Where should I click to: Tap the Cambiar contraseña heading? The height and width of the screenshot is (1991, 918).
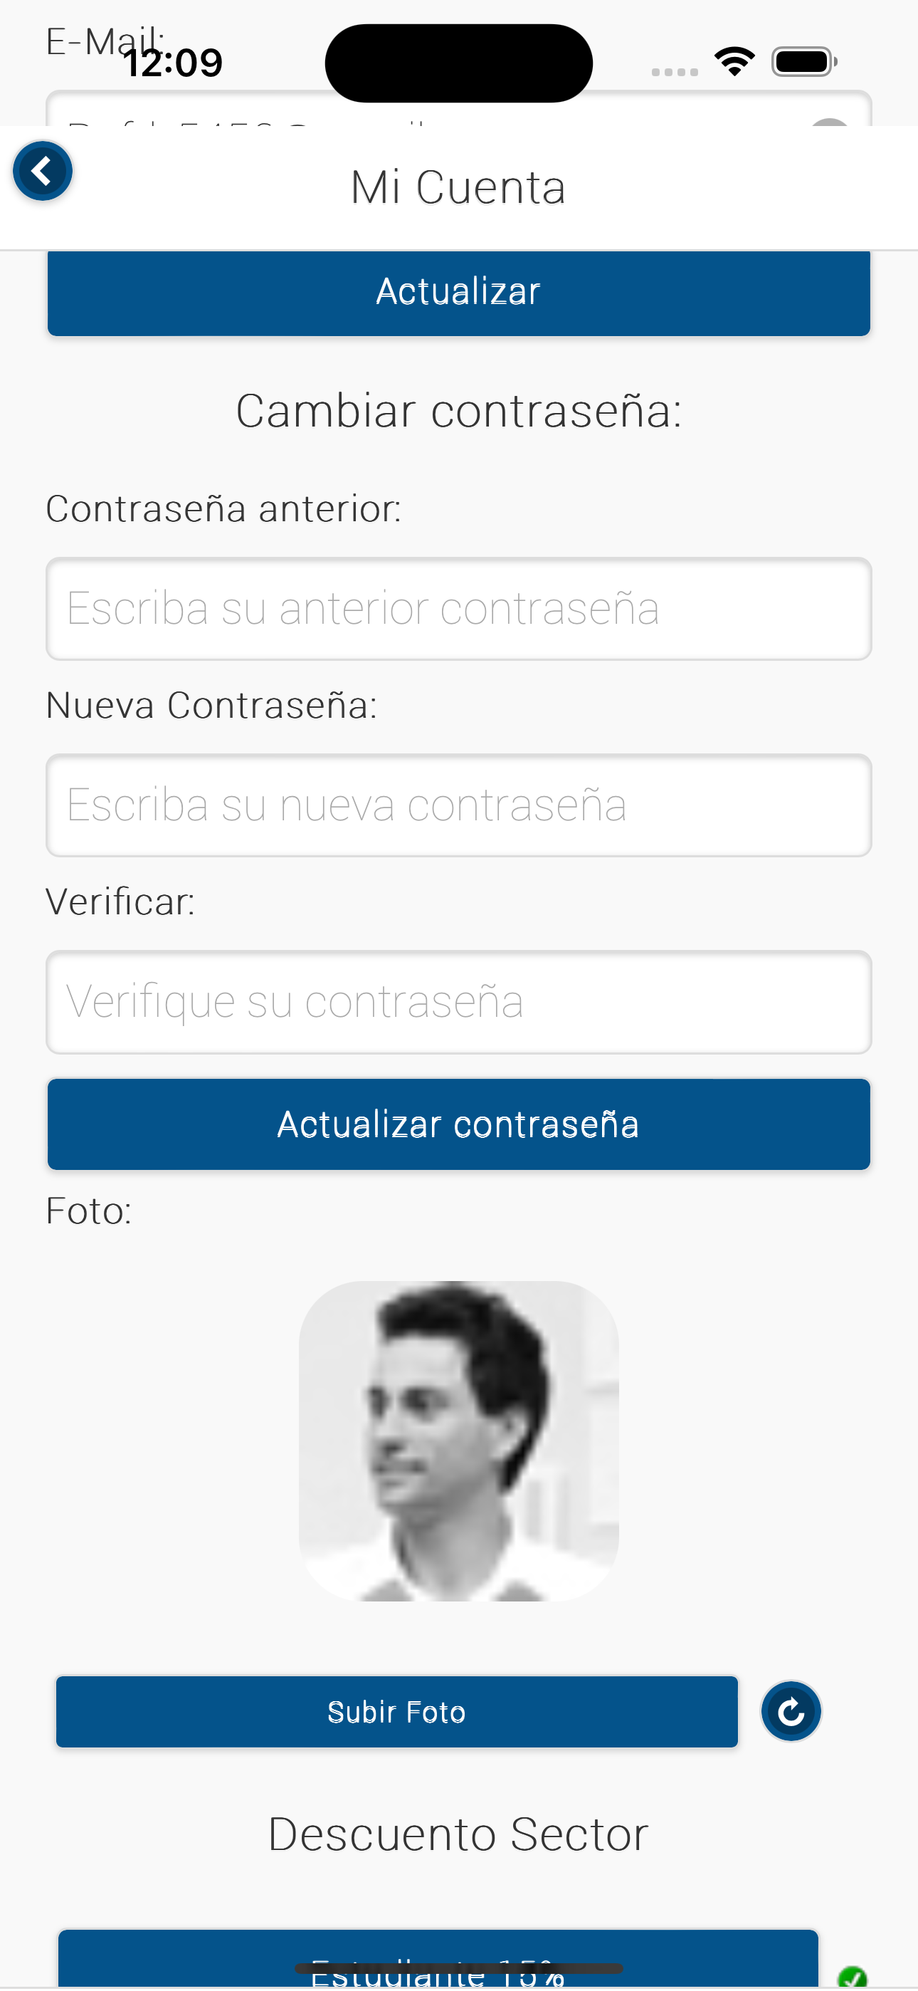point(459,410)
